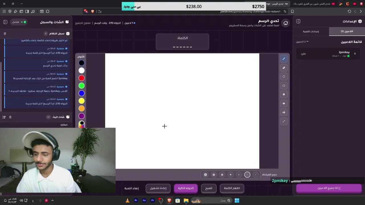365x205 pixels.
Task: Collapse the settings panel with sidebar icon
Action: 298,21
